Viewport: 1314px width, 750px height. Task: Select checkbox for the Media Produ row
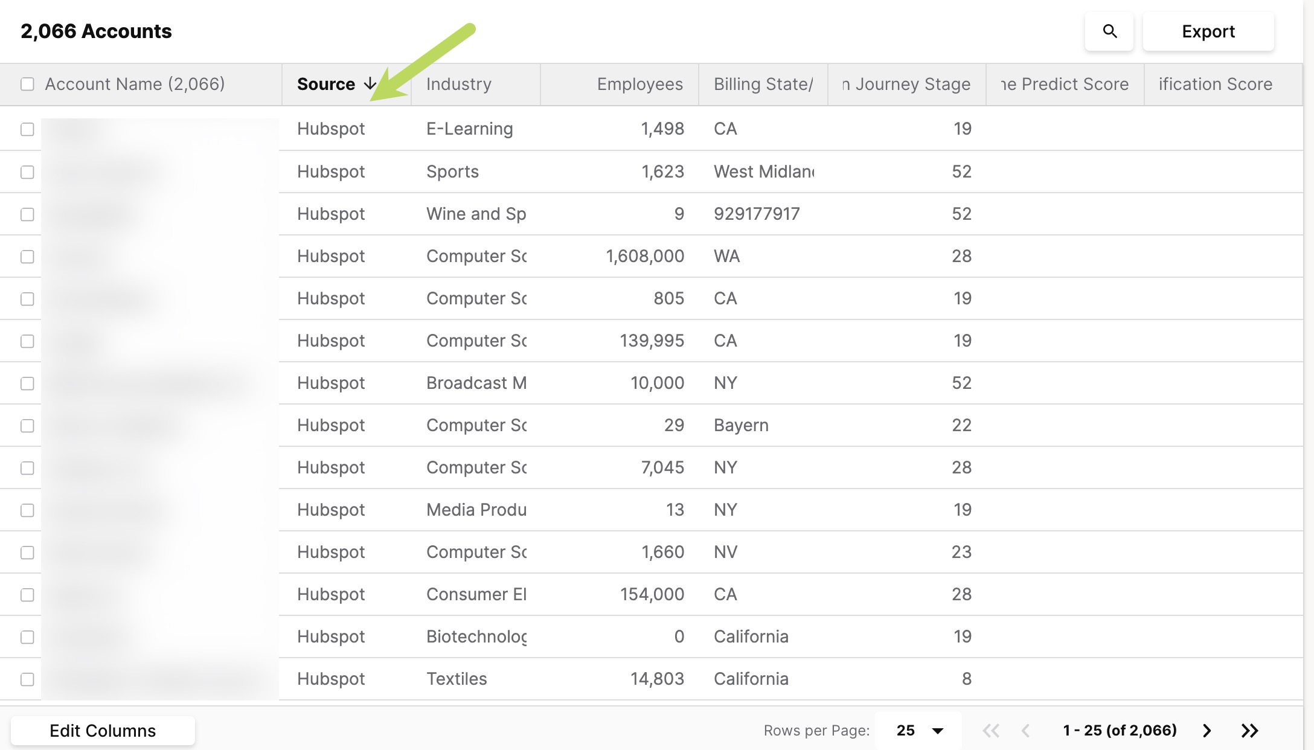click(27, 510)
